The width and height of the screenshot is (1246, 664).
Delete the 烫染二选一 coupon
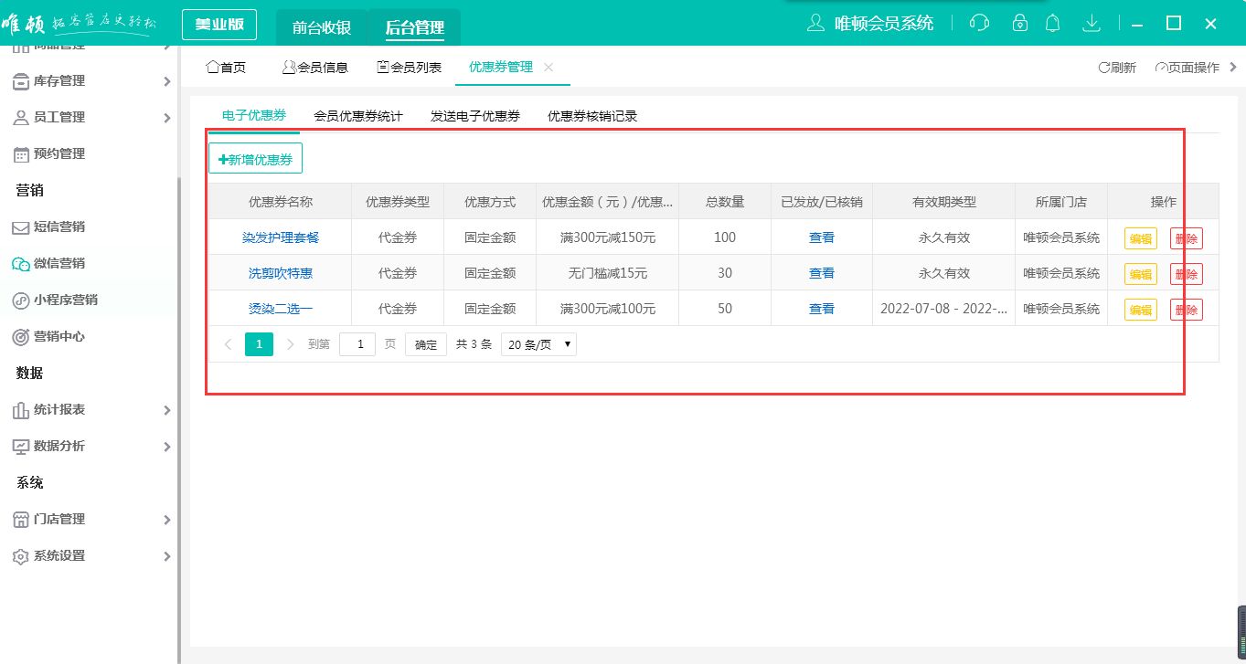pyautogui.click(x=1186, y=310)
